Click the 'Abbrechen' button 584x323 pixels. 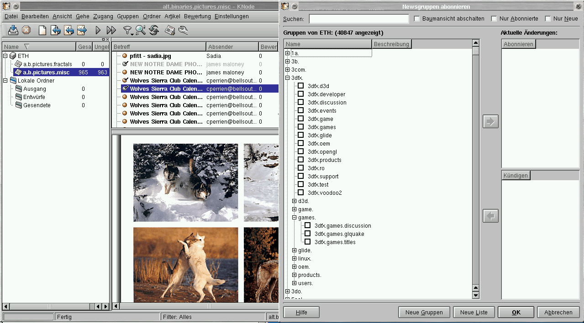coord(558,313)
